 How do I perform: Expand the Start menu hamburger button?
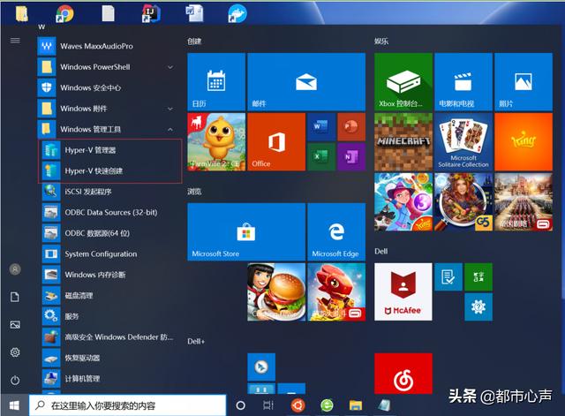(x=15, y=41)
